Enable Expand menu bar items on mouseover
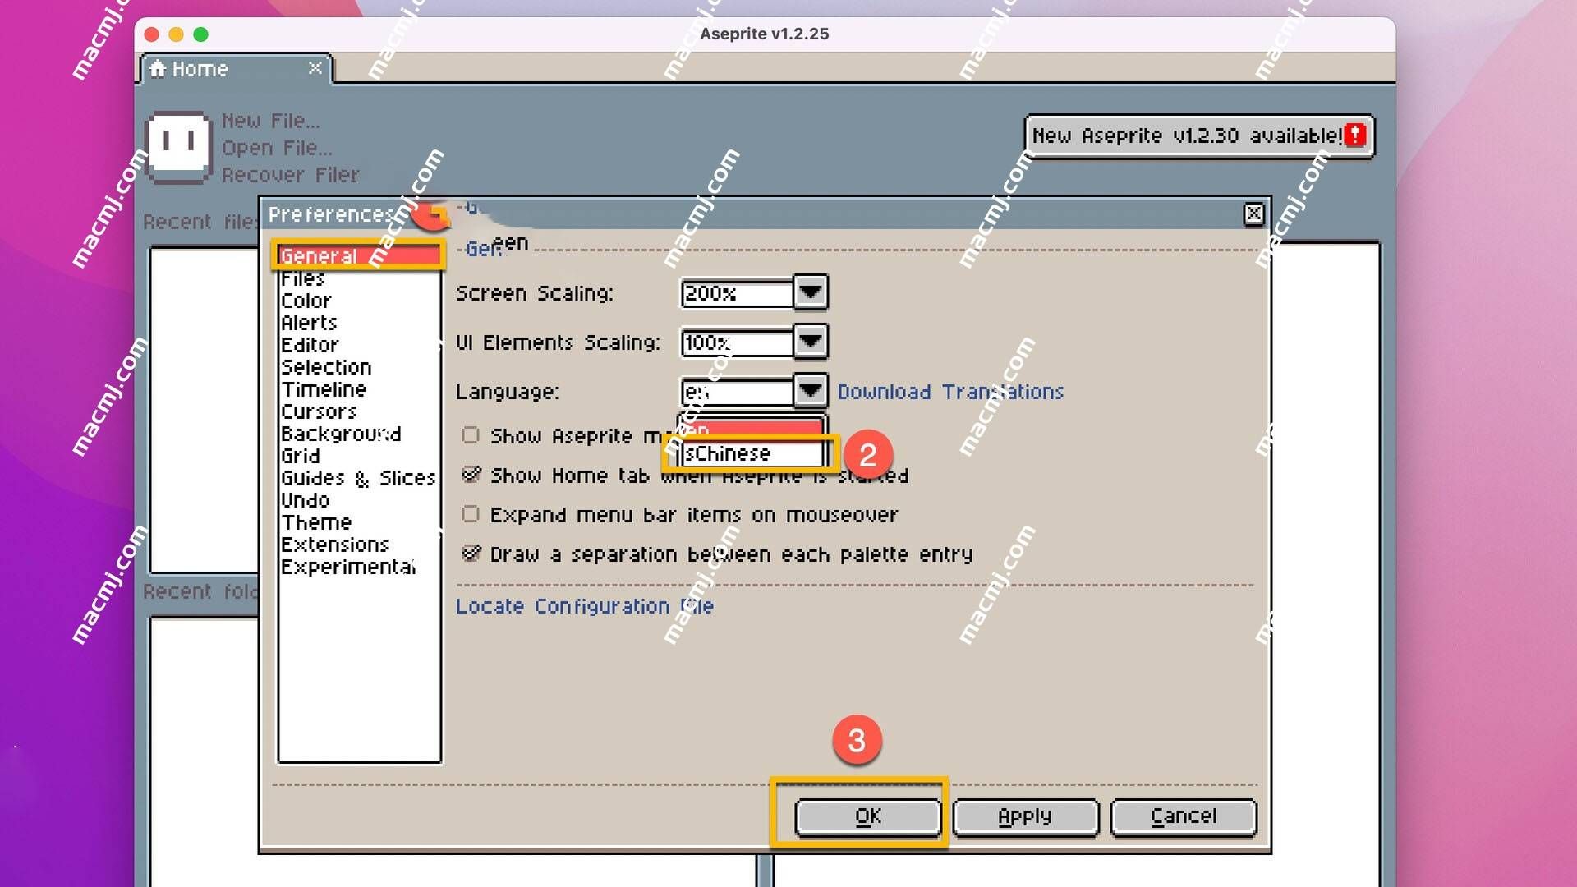This screenshot has height=887, width=1577. [x=471, y=514]
